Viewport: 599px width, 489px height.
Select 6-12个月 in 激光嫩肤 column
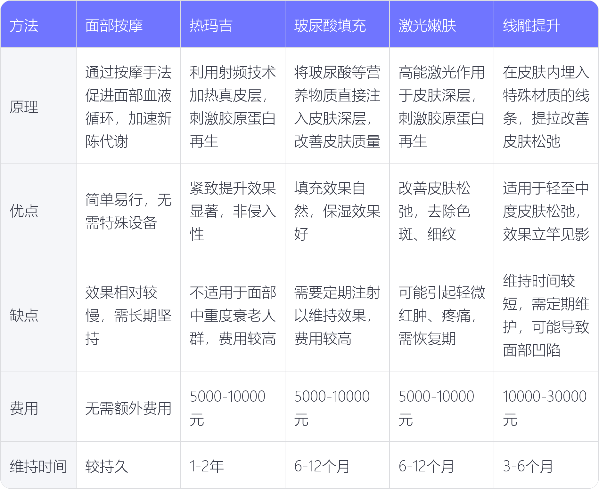coord(442,465)
